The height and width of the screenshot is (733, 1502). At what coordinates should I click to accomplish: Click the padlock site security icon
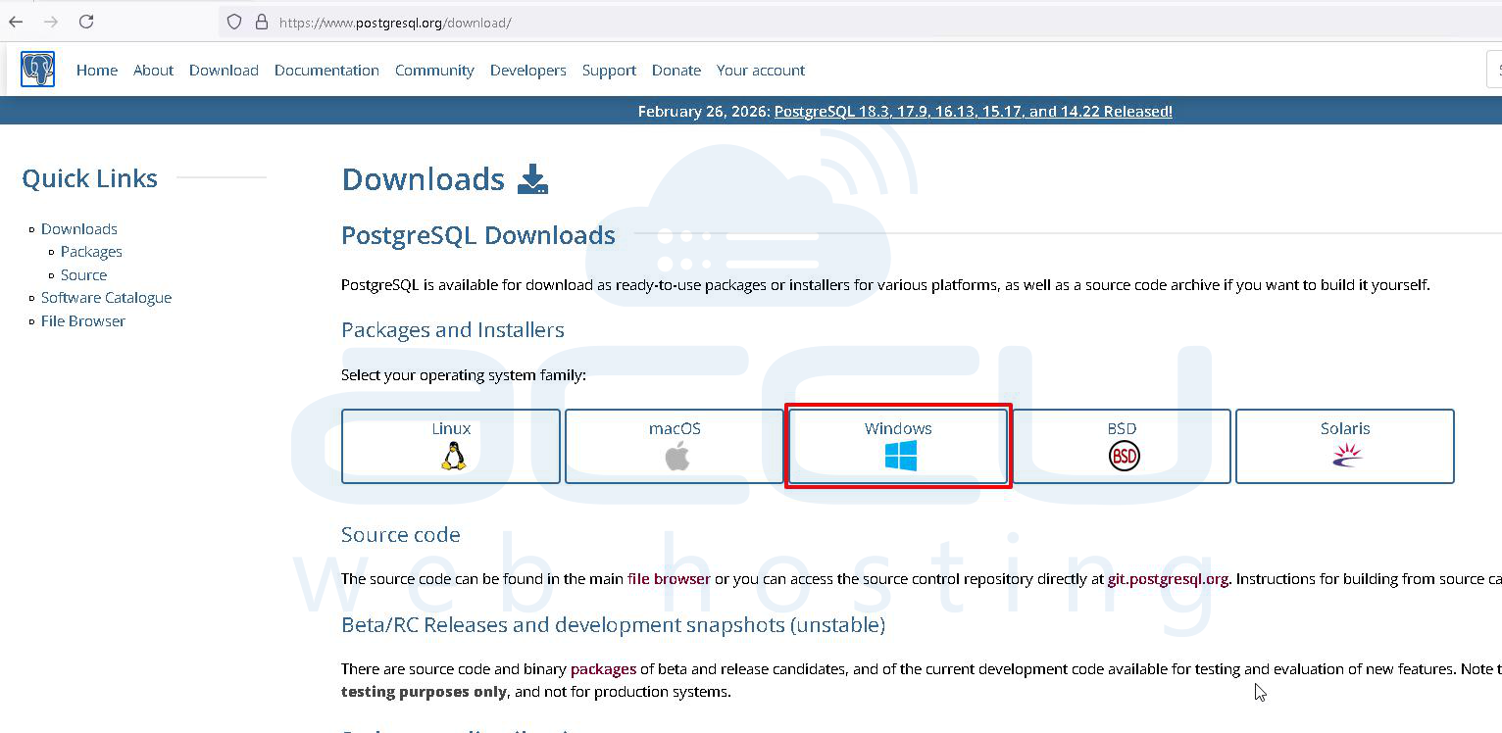click(x=262, y=22)
